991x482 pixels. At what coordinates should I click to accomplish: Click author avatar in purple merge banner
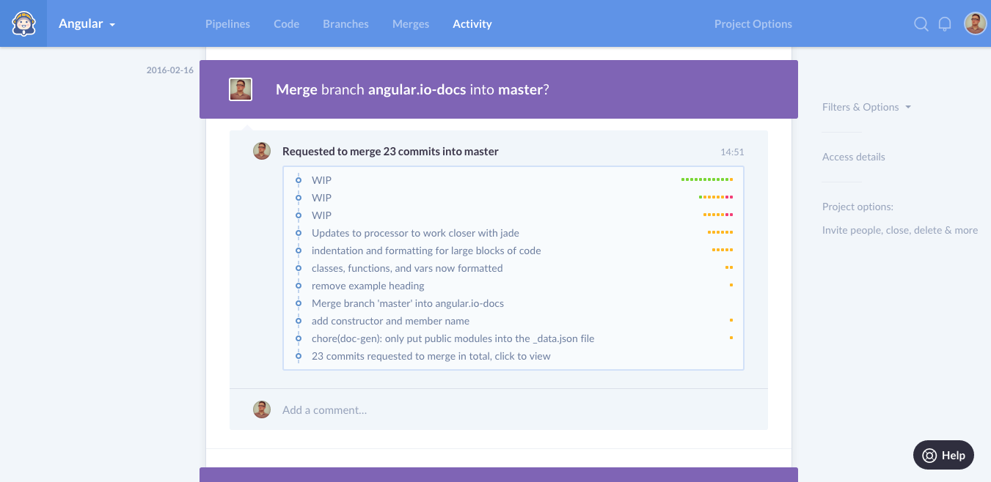pyautogui.click(x=241, y=89)
